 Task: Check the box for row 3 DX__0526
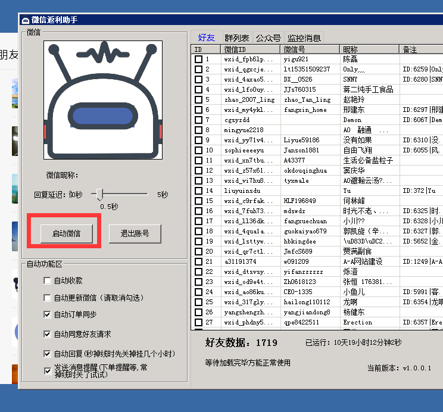click(199, 79)
